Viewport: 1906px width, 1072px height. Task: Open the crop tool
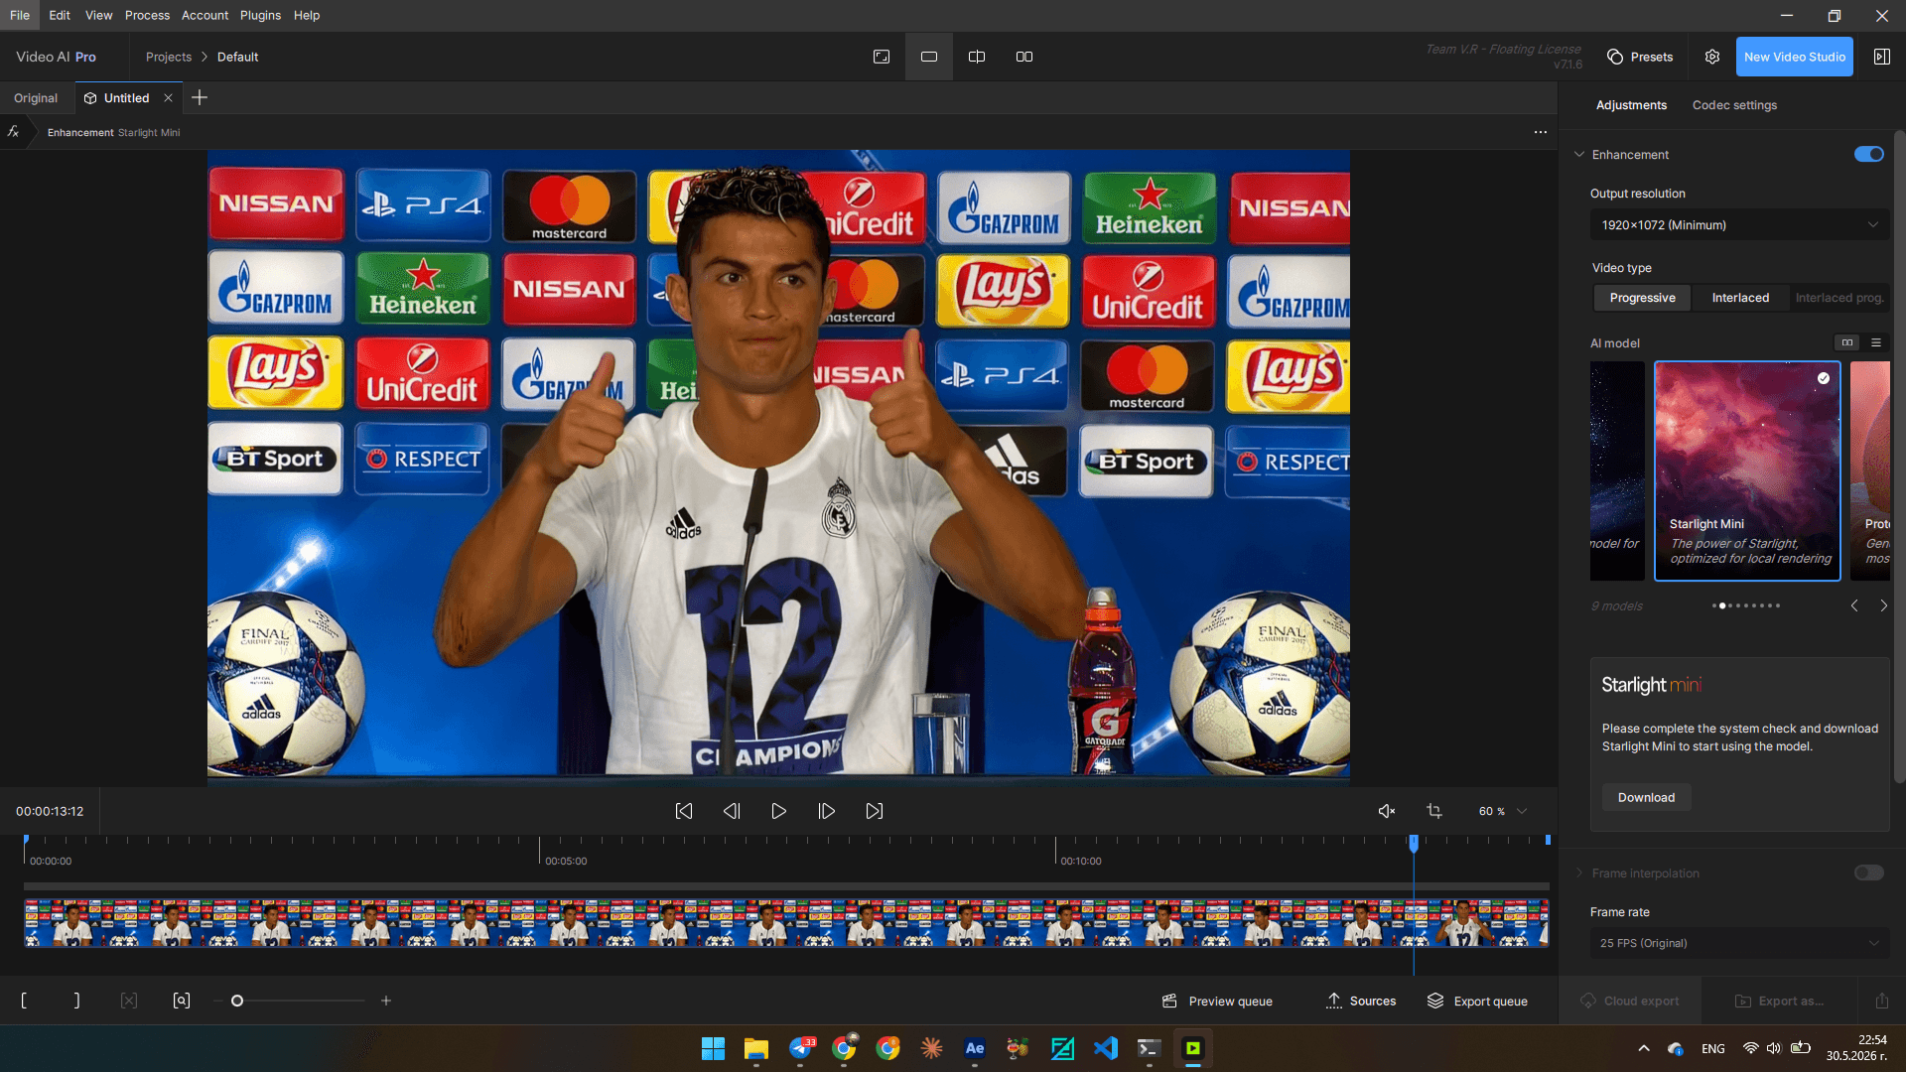[x=1434, y=811]
